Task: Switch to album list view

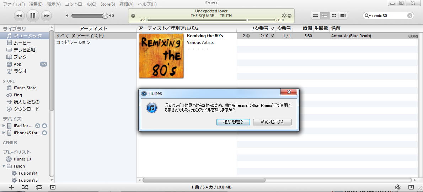Action: click(325, 16)
